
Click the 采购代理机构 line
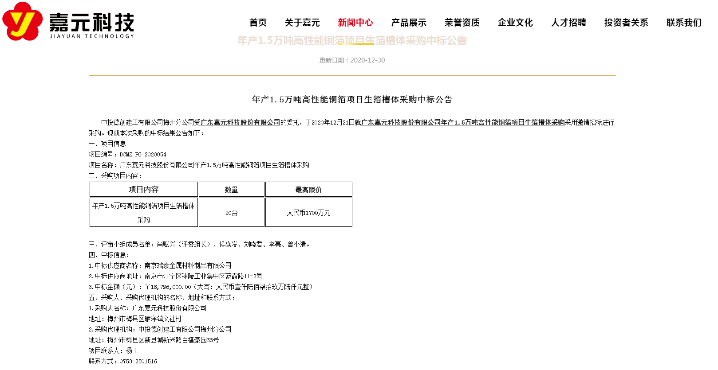click(x=160, y=329)
